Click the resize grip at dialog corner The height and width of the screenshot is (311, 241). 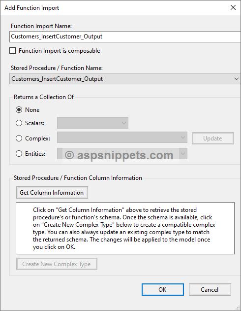238,308
